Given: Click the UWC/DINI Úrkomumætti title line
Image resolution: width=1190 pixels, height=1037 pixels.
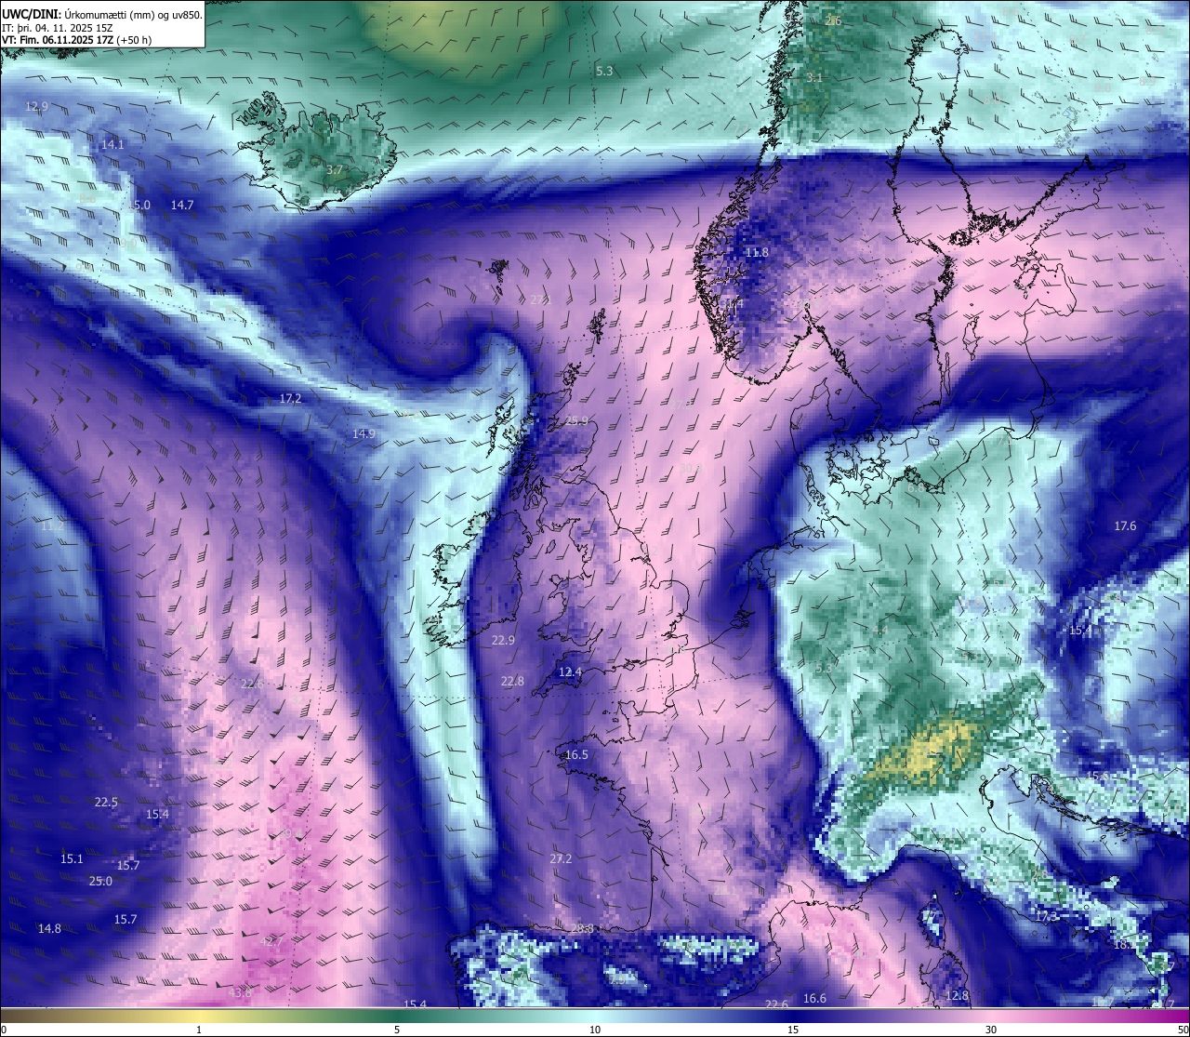Looking at the screenshot, I should tap(102, 14).
